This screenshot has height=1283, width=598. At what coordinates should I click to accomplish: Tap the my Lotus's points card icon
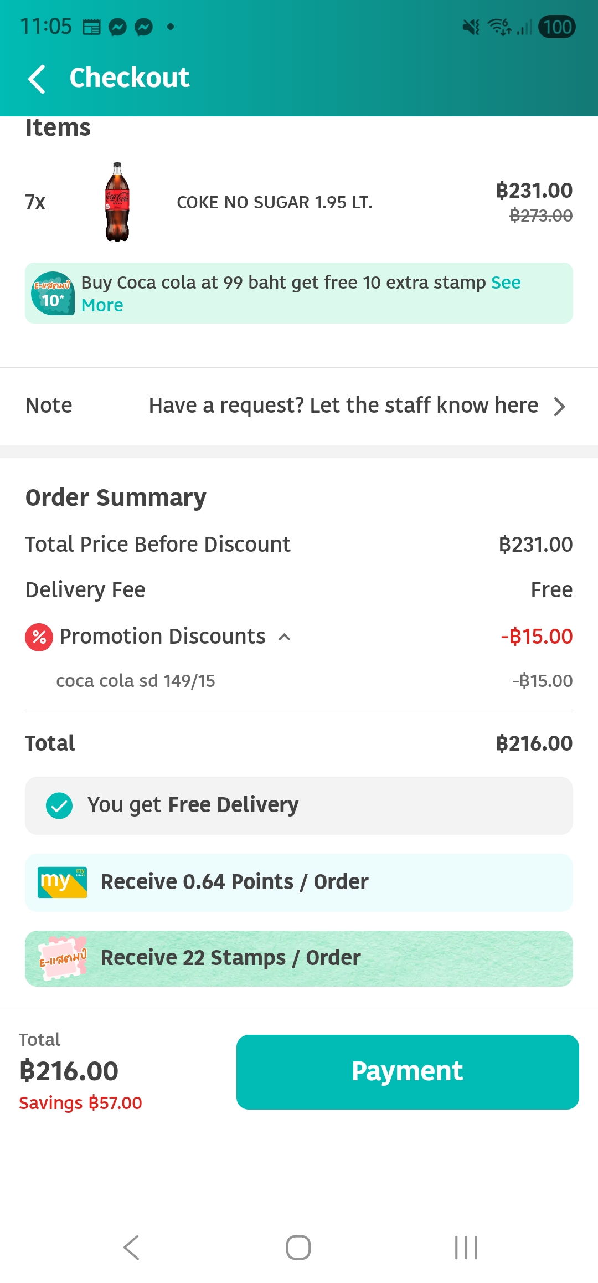click(62, 882)
